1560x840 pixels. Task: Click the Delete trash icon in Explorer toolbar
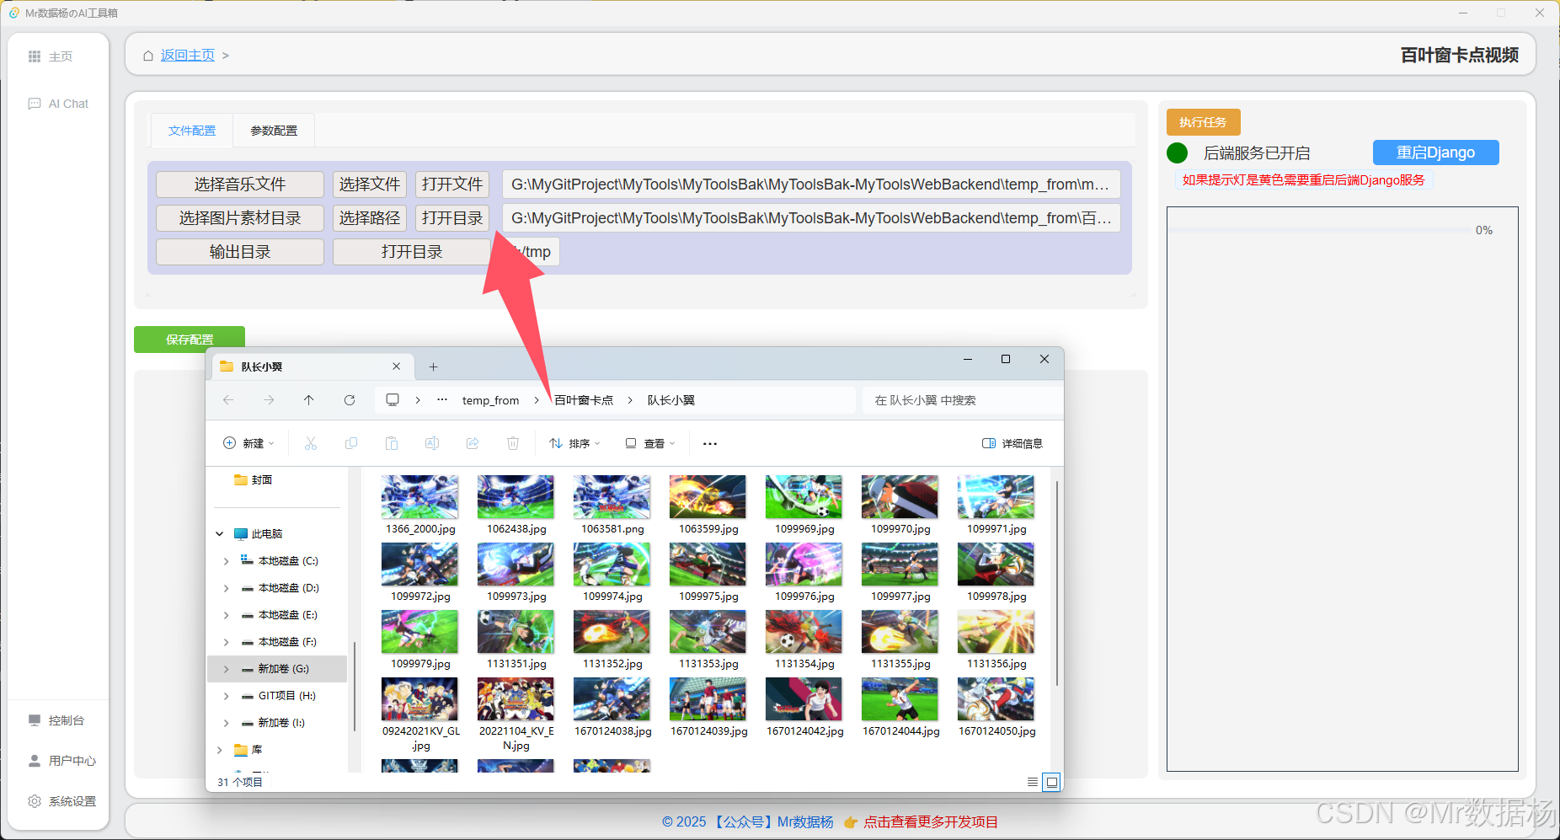[x=513, y=443]
